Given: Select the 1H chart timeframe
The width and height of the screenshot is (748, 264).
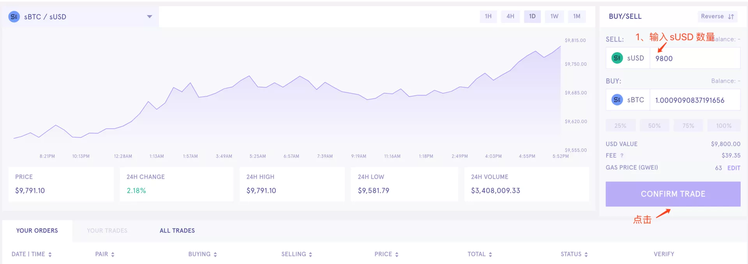Looking at the screenshot, I should click(x=488, y=16).
